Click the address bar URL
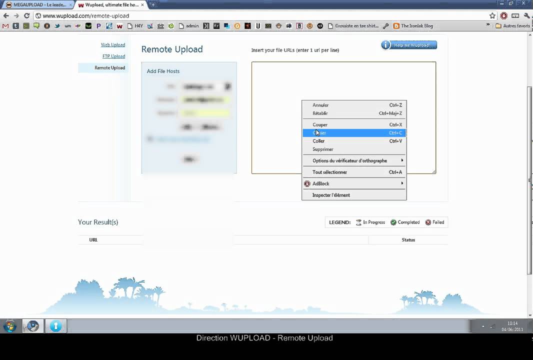 pos(86,15)
